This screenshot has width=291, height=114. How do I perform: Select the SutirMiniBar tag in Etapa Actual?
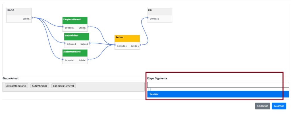click(40, 86)
